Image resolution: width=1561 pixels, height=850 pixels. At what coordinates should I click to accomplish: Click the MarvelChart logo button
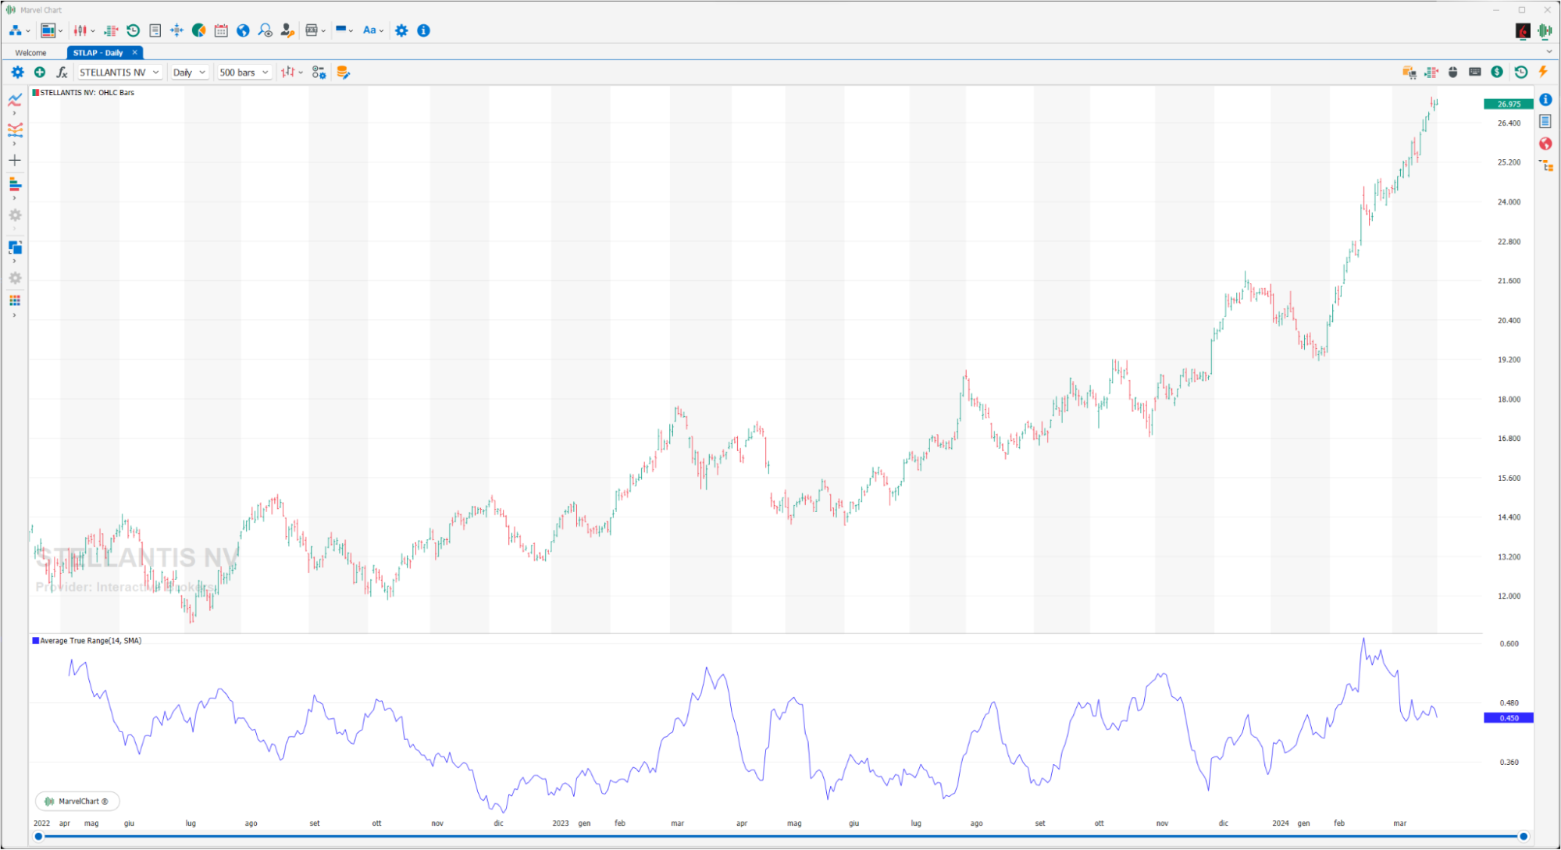[x=77, y=801]
